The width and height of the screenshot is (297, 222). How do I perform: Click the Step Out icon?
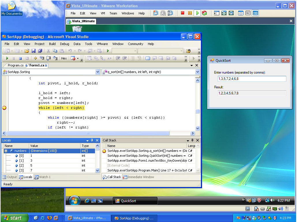coord(55,58)
